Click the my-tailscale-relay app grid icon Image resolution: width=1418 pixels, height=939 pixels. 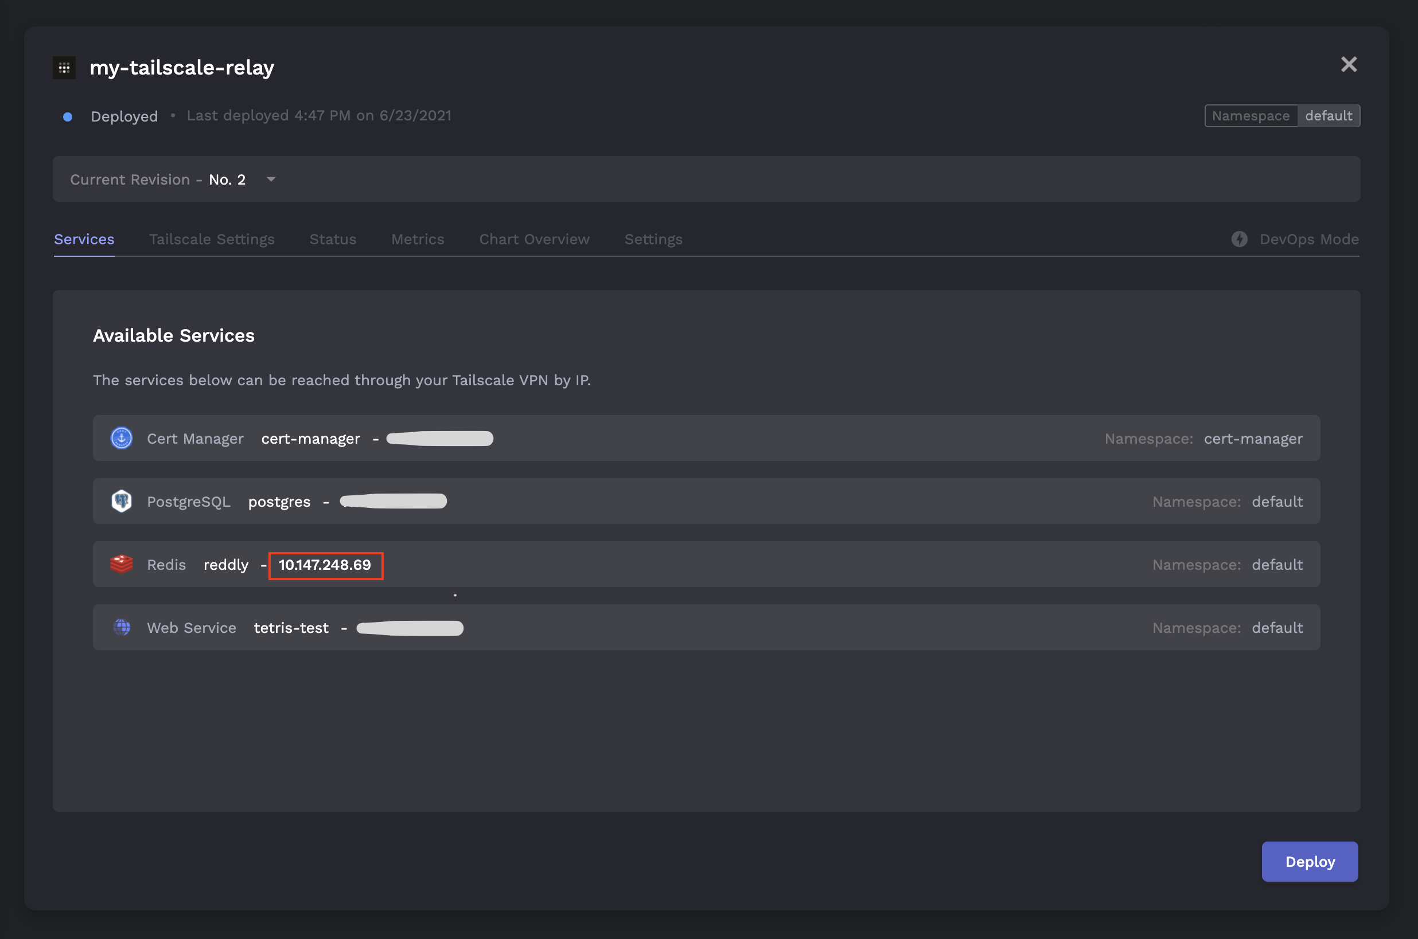[64, 68]
